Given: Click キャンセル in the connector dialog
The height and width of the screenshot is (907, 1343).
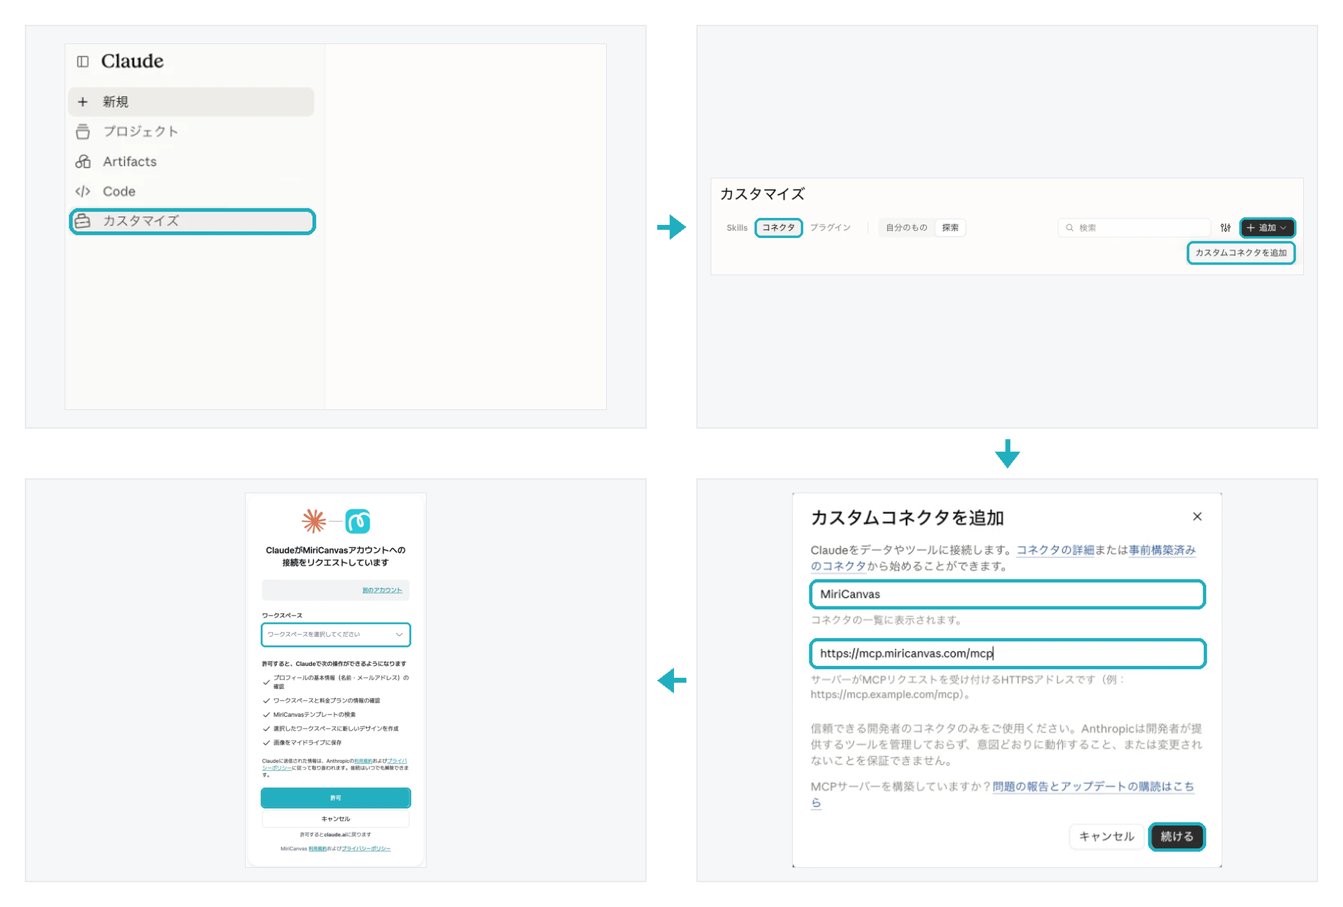Looking at the screenshot, I should pyautogui.click(x=1107, y=836).
